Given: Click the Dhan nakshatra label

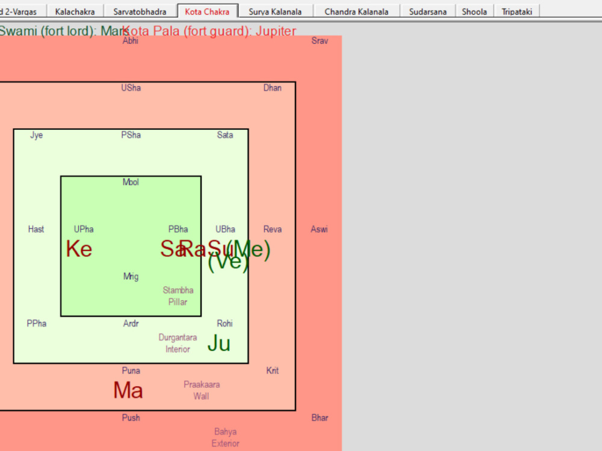Looking at the screenshot, I should click(x=273, y=88).
